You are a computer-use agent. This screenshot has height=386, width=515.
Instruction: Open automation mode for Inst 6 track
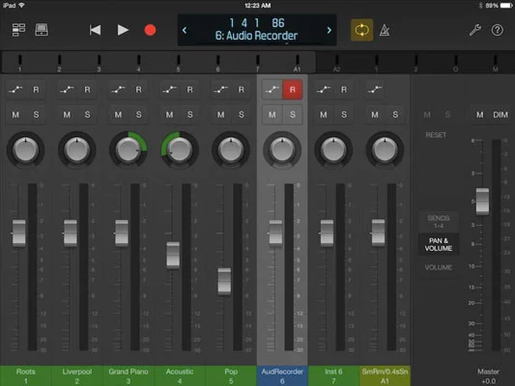coord(324,89)
